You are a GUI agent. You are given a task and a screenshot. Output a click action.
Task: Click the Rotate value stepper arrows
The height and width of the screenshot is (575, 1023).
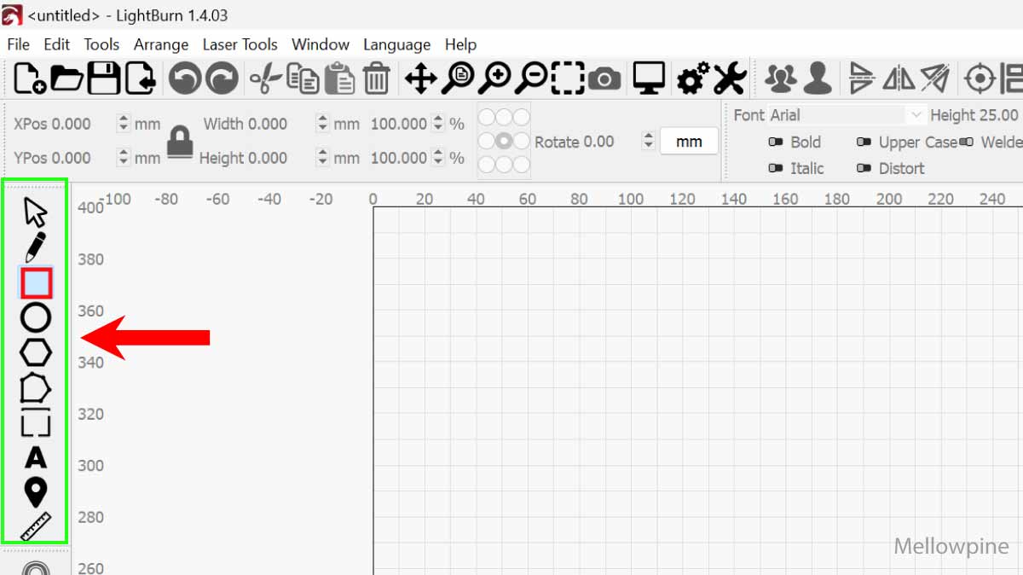click(x=648, y=142)
